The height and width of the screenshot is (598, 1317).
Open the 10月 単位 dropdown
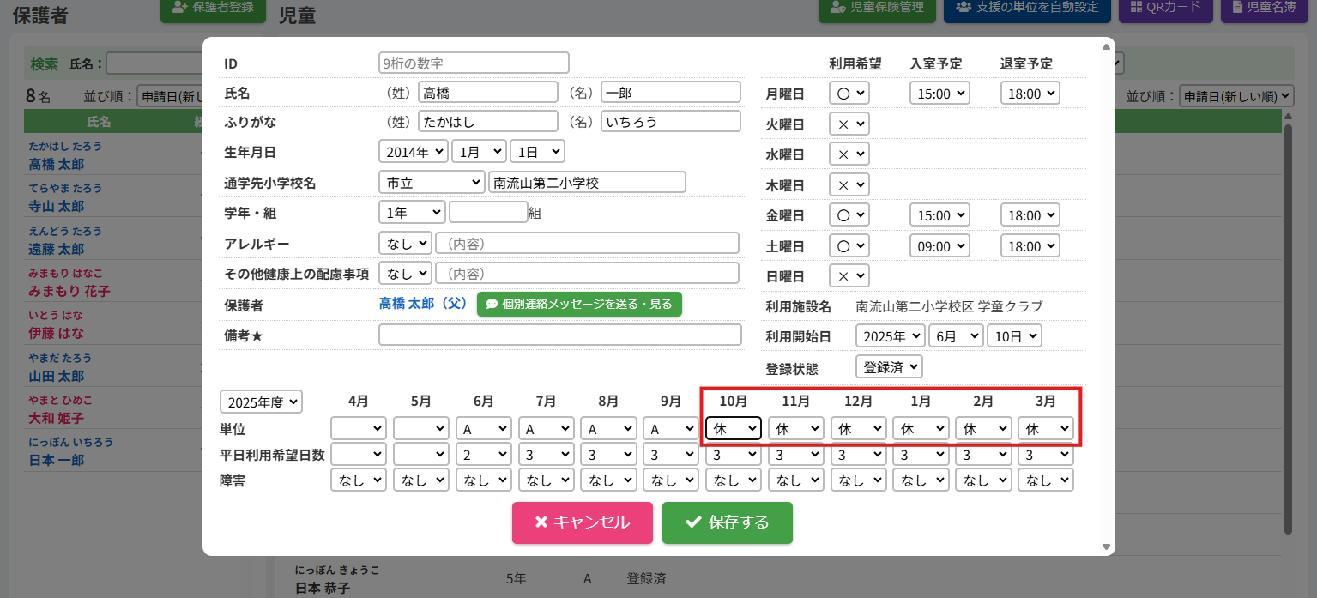click(x=733, y=428)
